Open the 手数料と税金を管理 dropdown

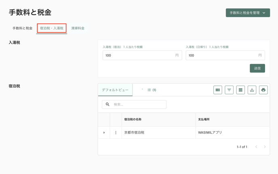[248, 13]
